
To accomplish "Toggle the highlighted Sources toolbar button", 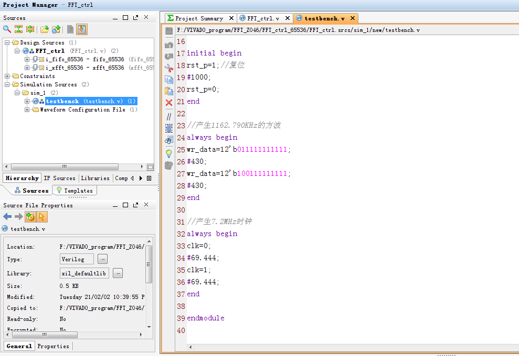I will pos(82,29).
